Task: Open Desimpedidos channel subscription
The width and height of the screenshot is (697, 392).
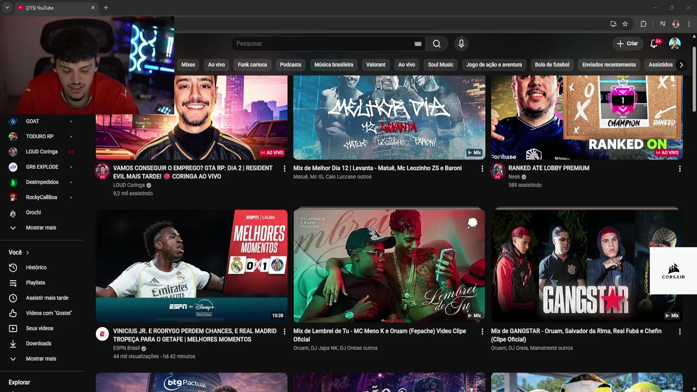Action: [x=41, y=182]
